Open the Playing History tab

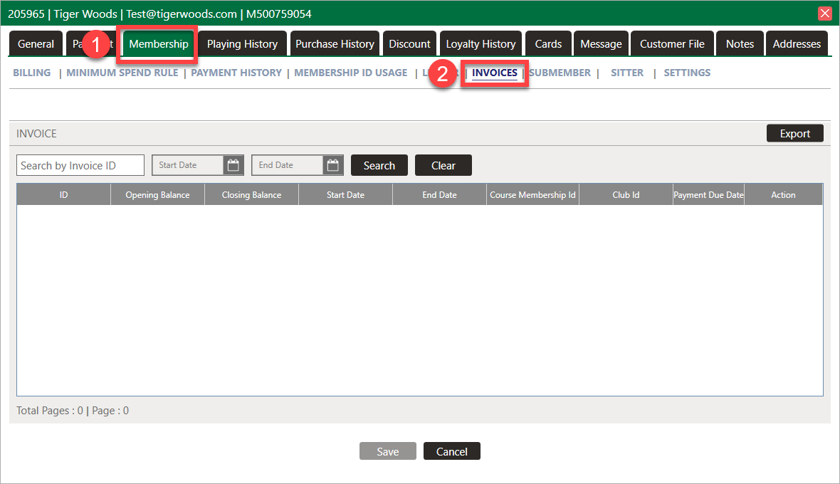pyautogui.click(x=242, y=44)
